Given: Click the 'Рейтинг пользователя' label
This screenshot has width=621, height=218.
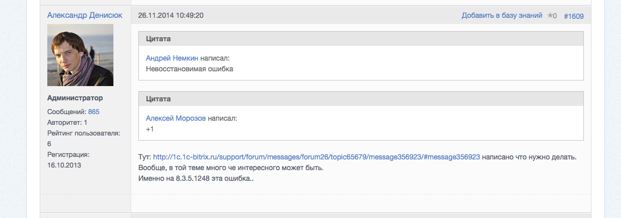Looking at the screenshot, I should [x=83, y=133].
